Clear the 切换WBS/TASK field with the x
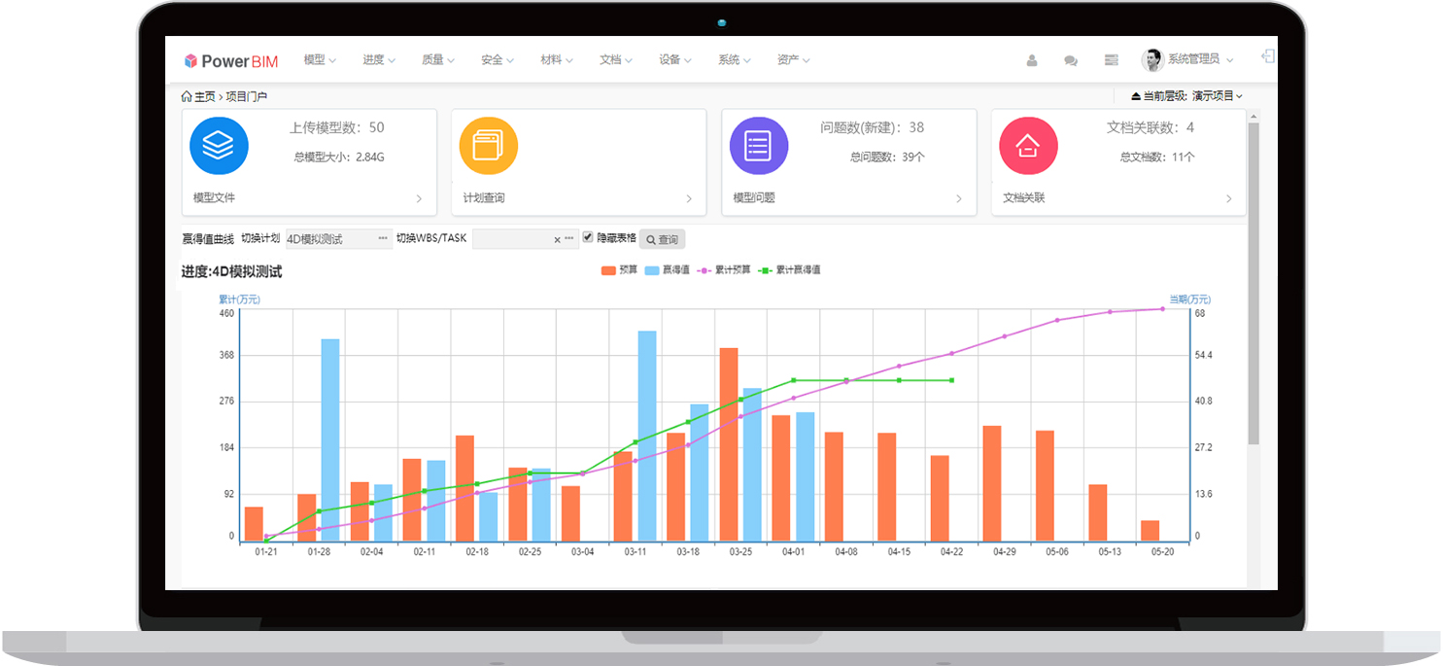This screenshot has height=666, width=1443. (557, 239)
